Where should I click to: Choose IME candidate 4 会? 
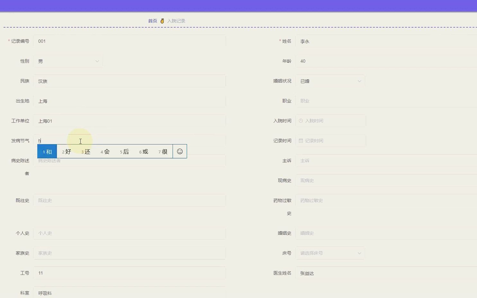(x=105, y=152)
